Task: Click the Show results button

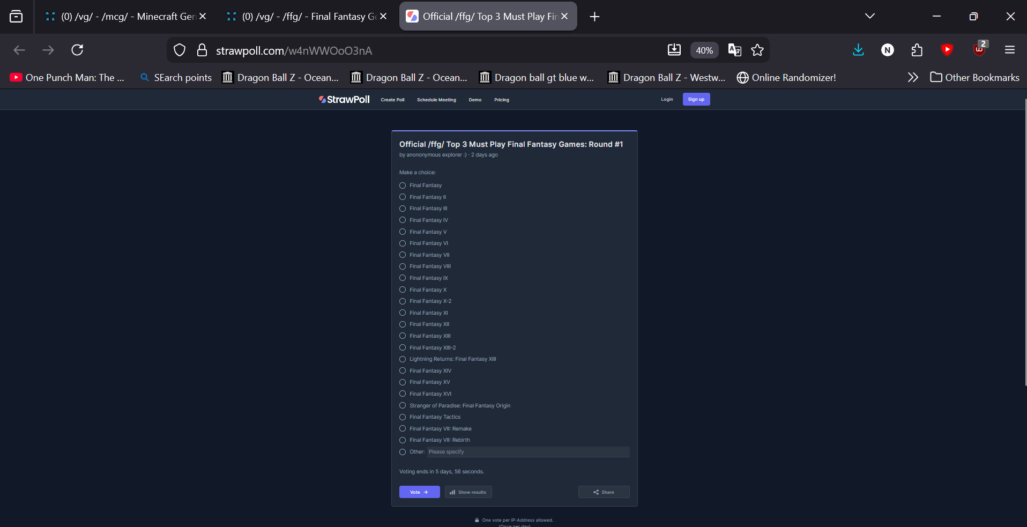Action: pyautogui.click(x=468, y=492)
